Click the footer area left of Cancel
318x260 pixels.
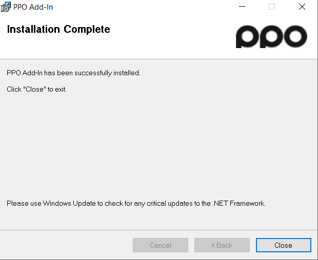[65, 245]
